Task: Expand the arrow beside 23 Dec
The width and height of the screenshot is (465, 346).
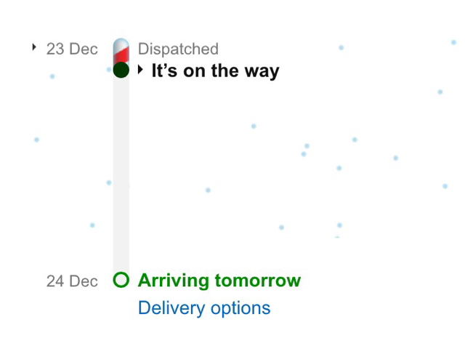Action: click(34, 47)
